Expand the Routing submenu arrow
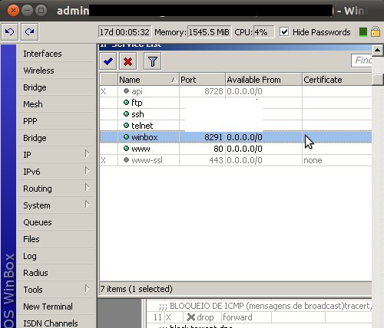 (x=87, y=188)
